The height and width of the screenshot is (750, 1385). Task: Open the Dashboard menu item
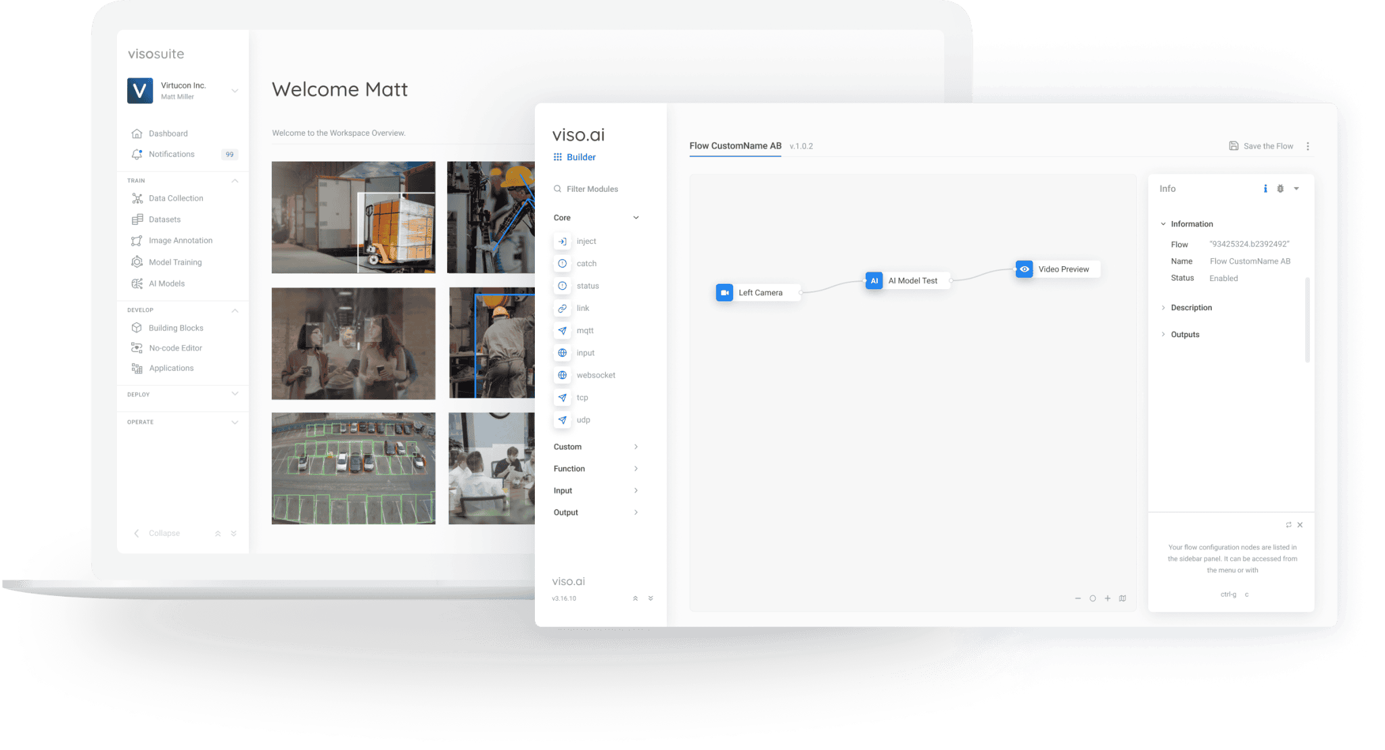tap(168, 133)
